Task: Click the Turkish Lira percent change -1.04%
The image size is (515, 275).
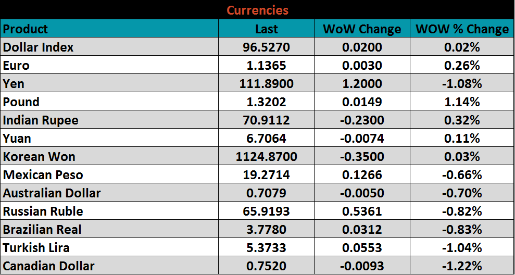Action: (462, 248)
